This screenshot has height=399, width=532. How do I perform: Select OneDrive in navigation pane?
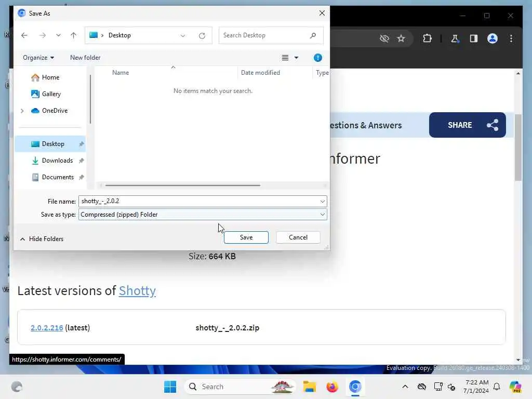pyautogui.click(x=55, y=111)
